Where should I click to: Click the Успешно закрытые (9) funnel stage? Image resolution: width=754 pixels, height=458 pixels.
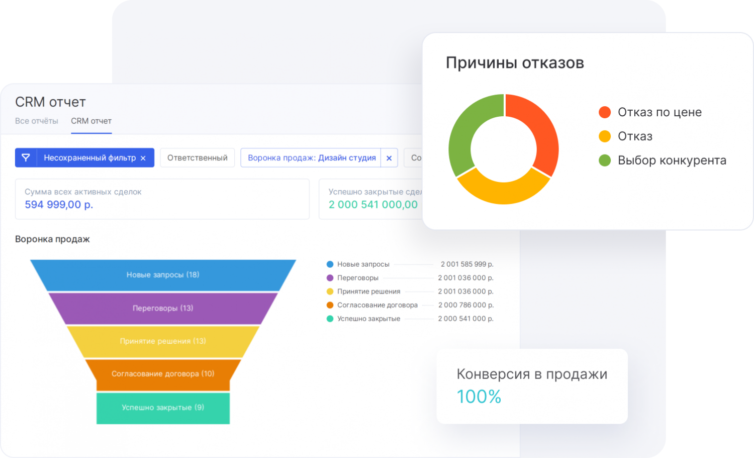163,408
